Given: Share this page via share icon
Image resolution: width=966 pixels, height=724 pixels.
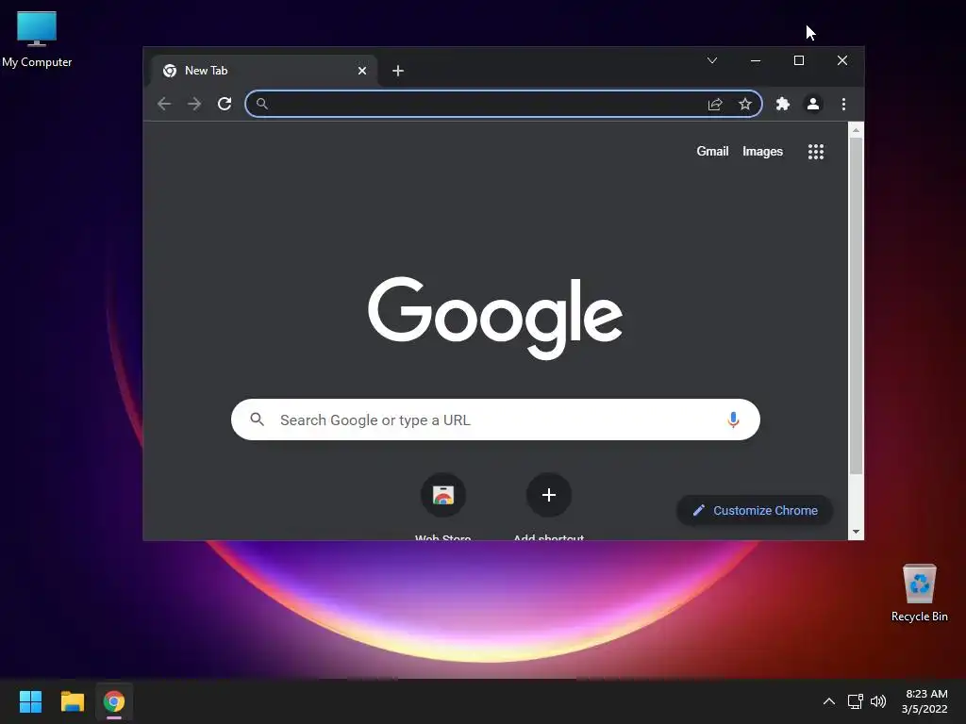Looking at the screenshot, I should (x=715, y=104).
